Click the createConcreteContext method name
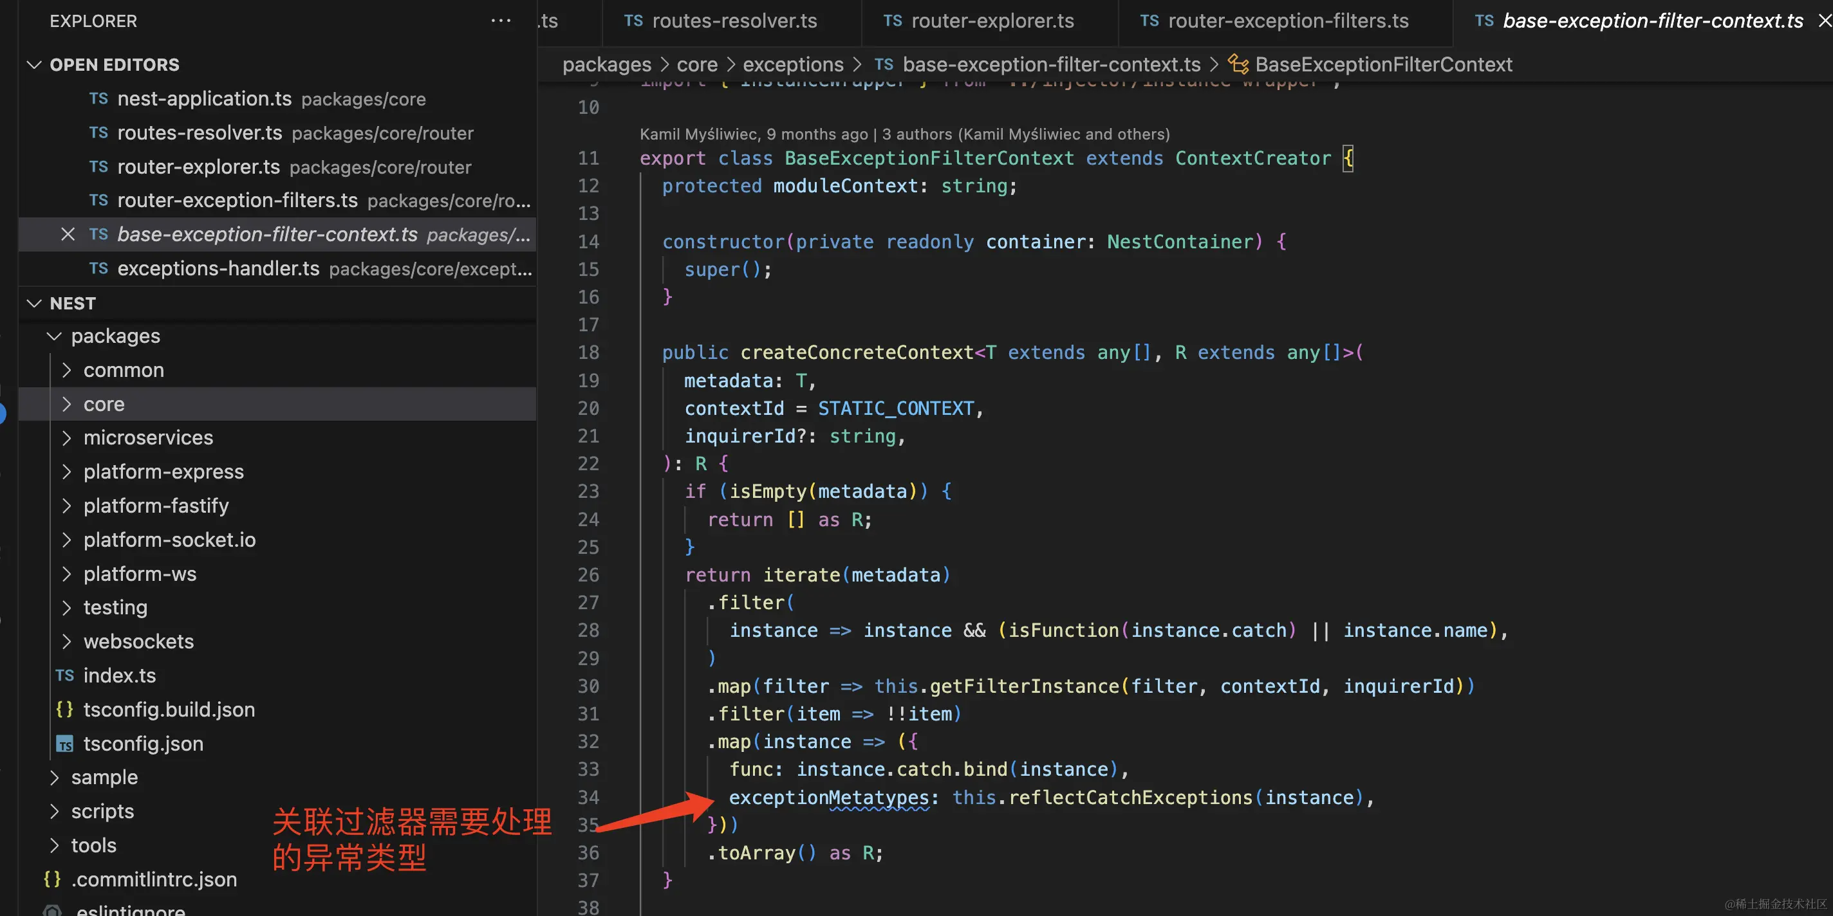 (857, 353)
